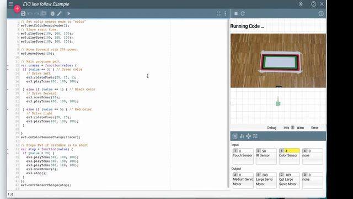This screenshot has width=353, height=199.
Task: Stop the running code
Action: [x=236, y=13]
